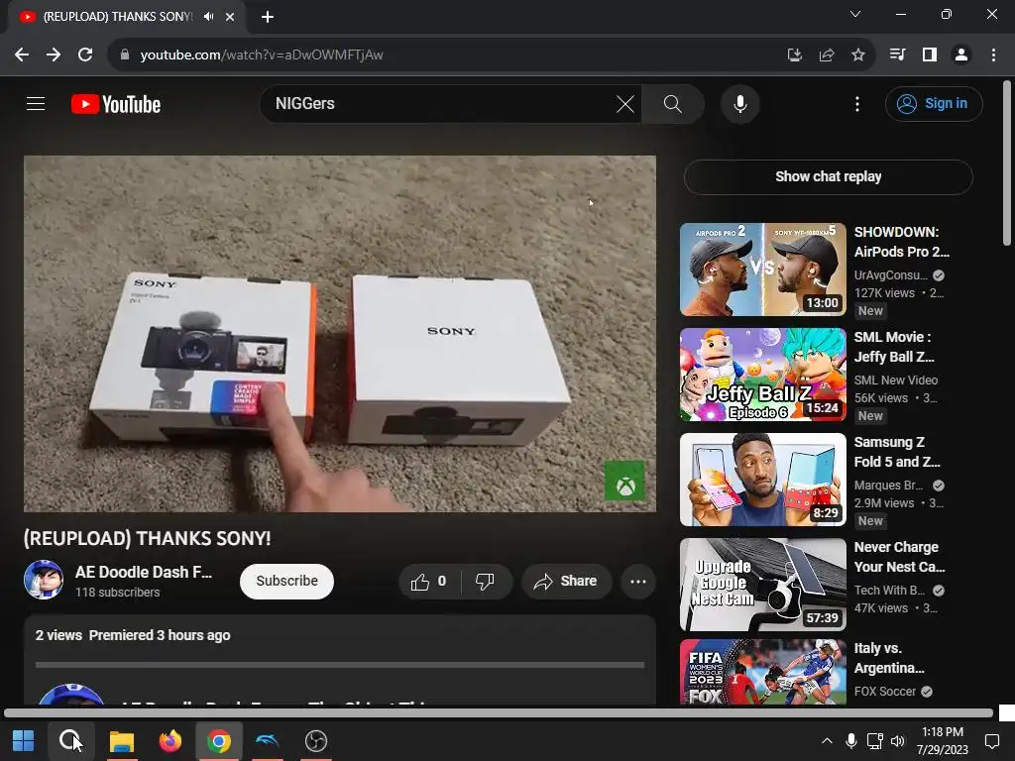Go forward in Chrome

tap(54, 55)
